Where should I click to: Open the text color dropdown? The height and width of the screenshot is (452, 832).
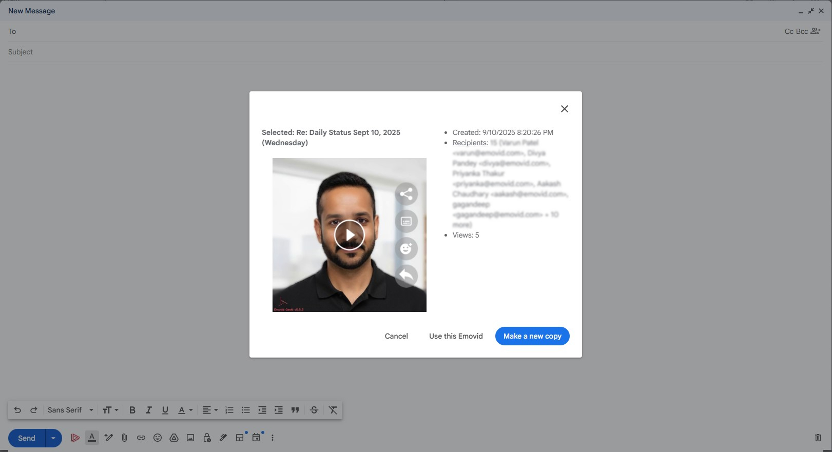tap(185, 410)
